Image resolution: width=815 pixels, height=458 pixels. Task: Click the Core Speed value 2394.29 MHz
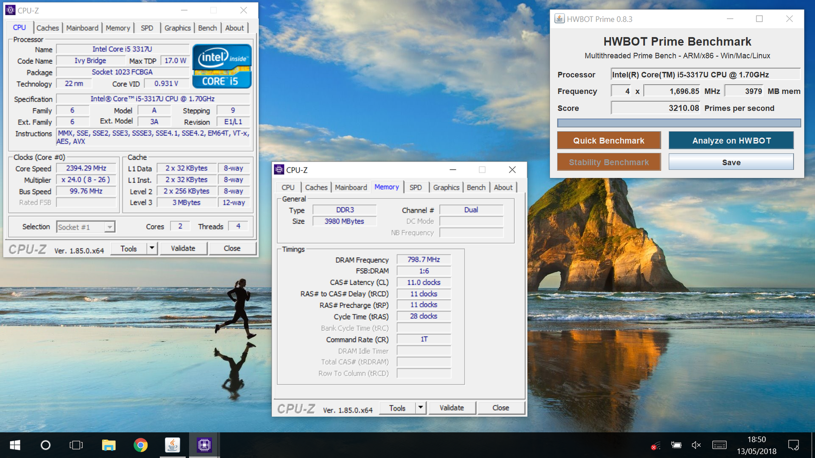point(86,168)
